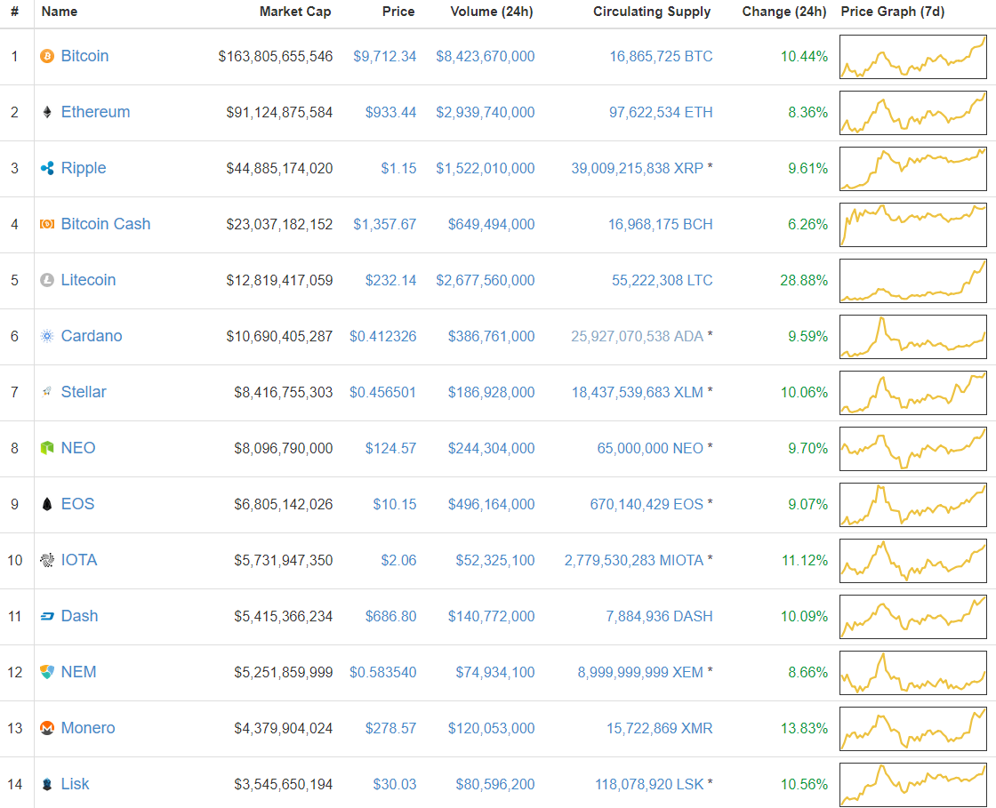996x808 pixels.
Task: Open the EOS name link
Action: click(x=77, y=504)
